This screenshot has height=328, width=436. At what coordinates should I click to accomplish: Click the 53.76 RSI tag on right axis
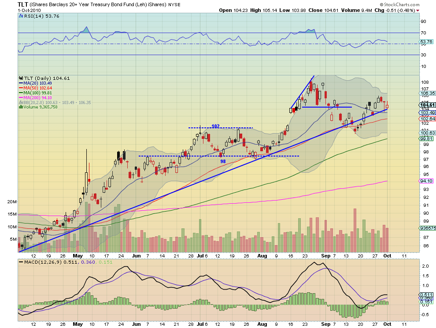pos(426,42)
